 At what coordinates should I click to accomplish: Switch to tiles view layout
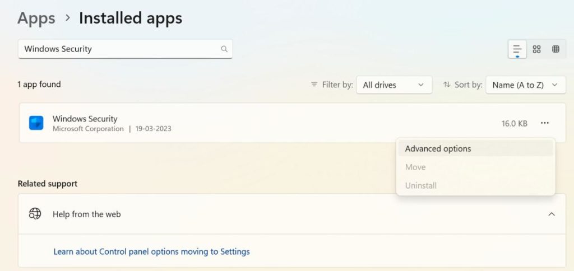pos(556,49)
